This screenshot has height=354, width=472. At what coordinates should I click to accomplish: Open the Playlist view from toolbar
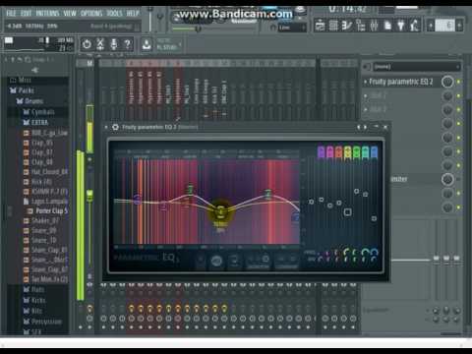click(x=320, y=26)
